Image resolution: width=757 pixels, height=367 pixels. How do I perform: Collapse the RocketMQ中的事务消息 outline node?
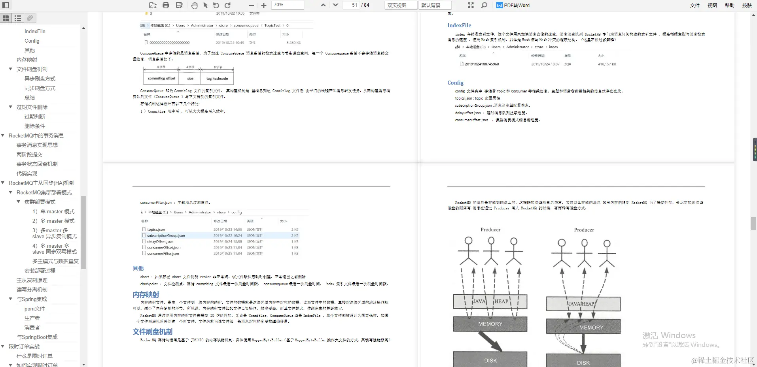pos(3,135)
